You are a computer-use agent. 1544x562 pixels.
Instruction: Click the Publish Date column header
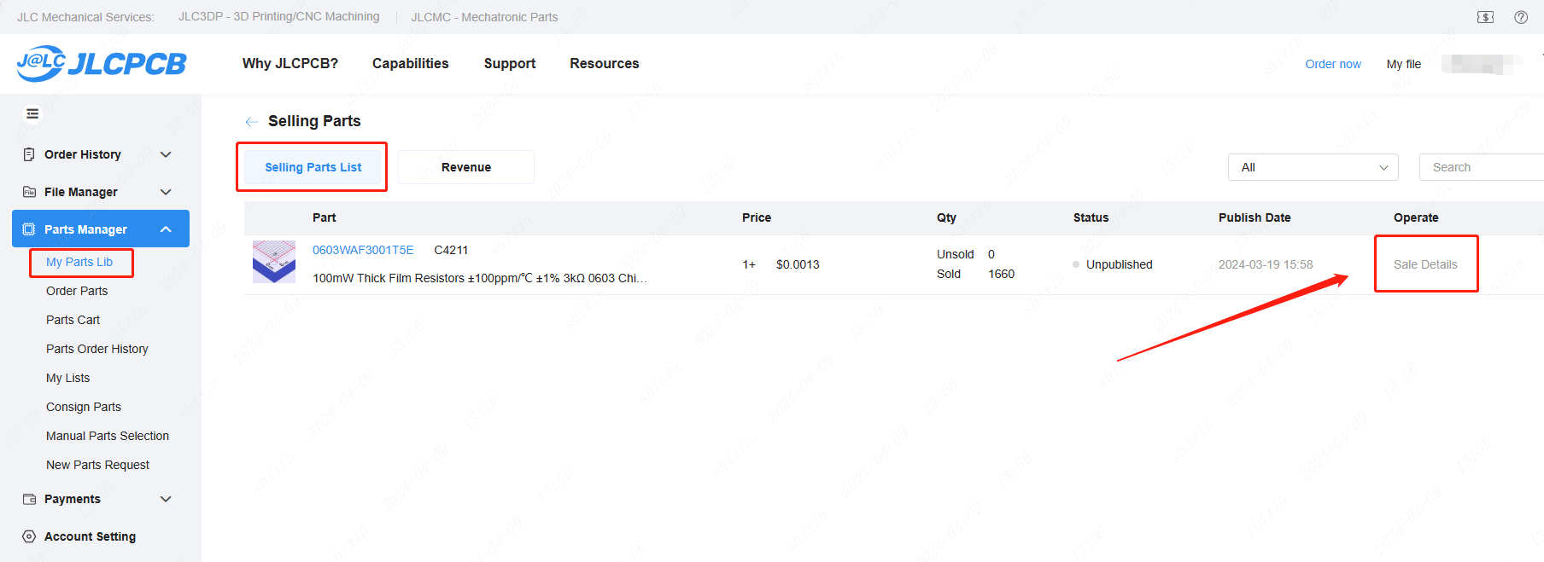point(1254,217)
